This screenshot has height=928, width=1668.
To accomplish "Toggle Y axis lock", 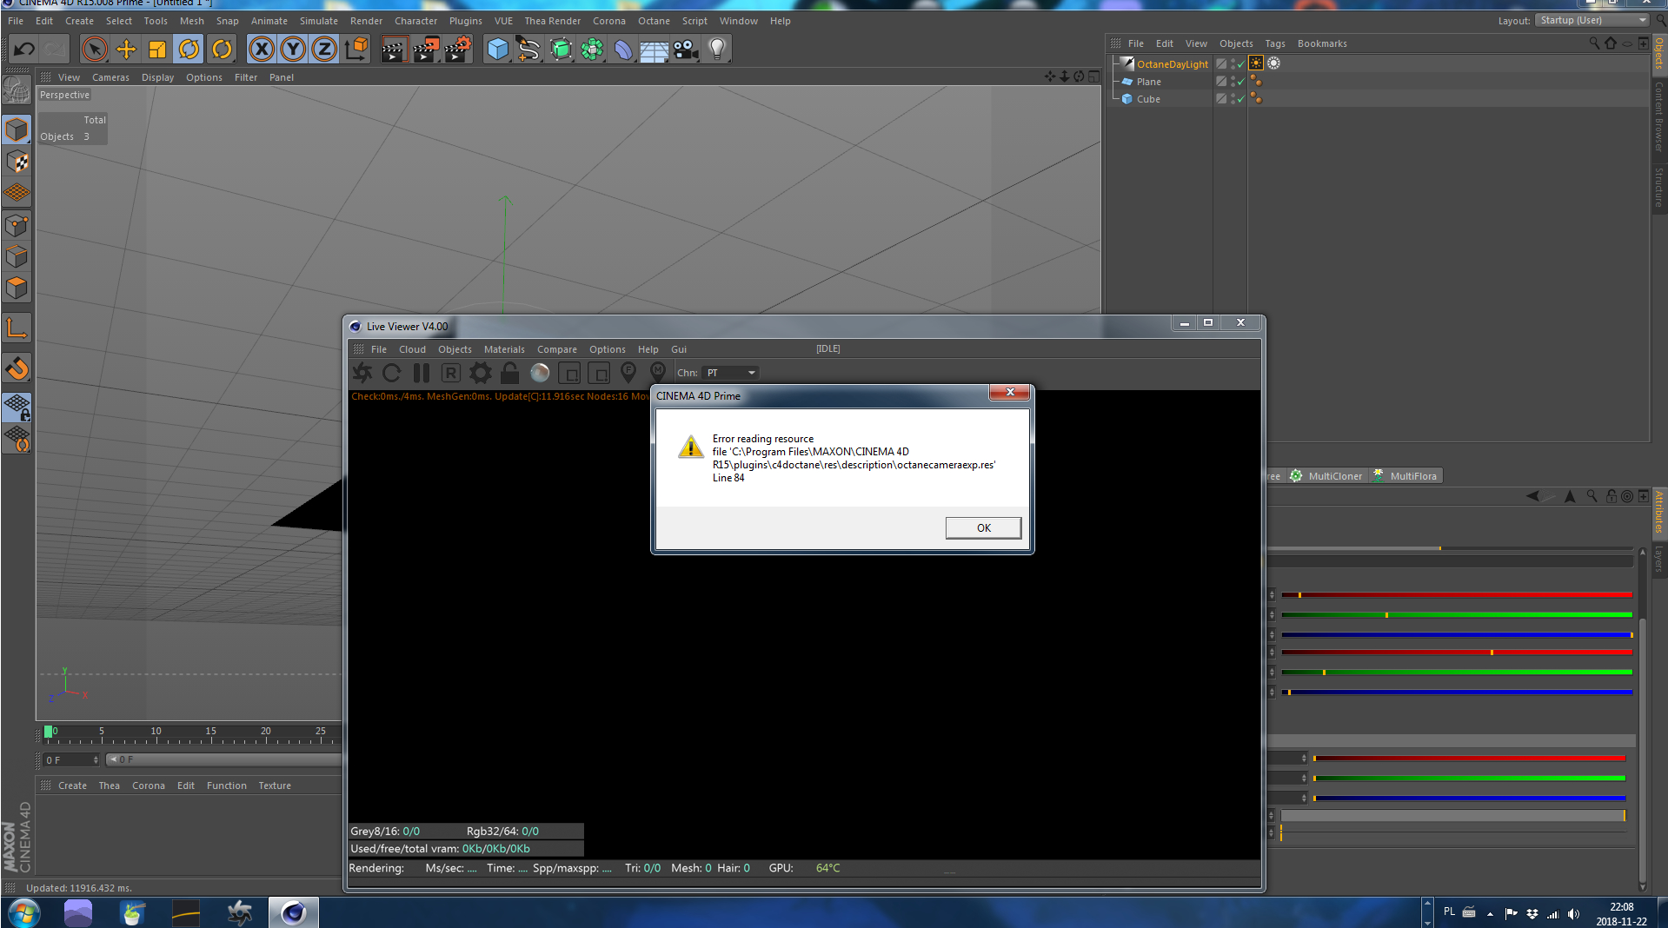I will pyautogui.click(x=293, y=50).
